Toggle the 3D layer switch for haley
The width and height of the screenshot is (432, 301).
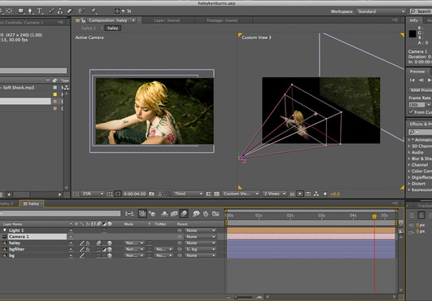(x=109, y=243)
